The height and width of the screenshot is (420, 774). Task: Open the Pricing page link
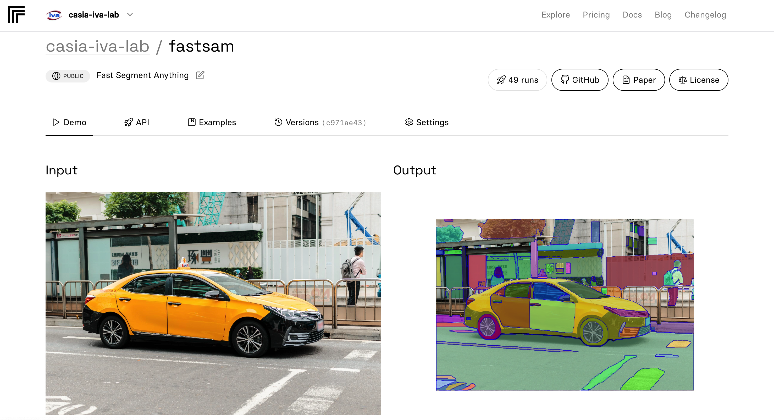[596, 15]
